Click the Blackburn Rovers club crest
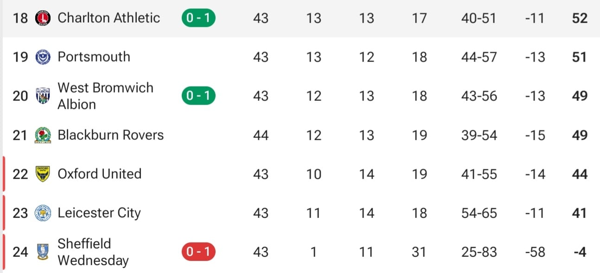 [x=43, y=135]
